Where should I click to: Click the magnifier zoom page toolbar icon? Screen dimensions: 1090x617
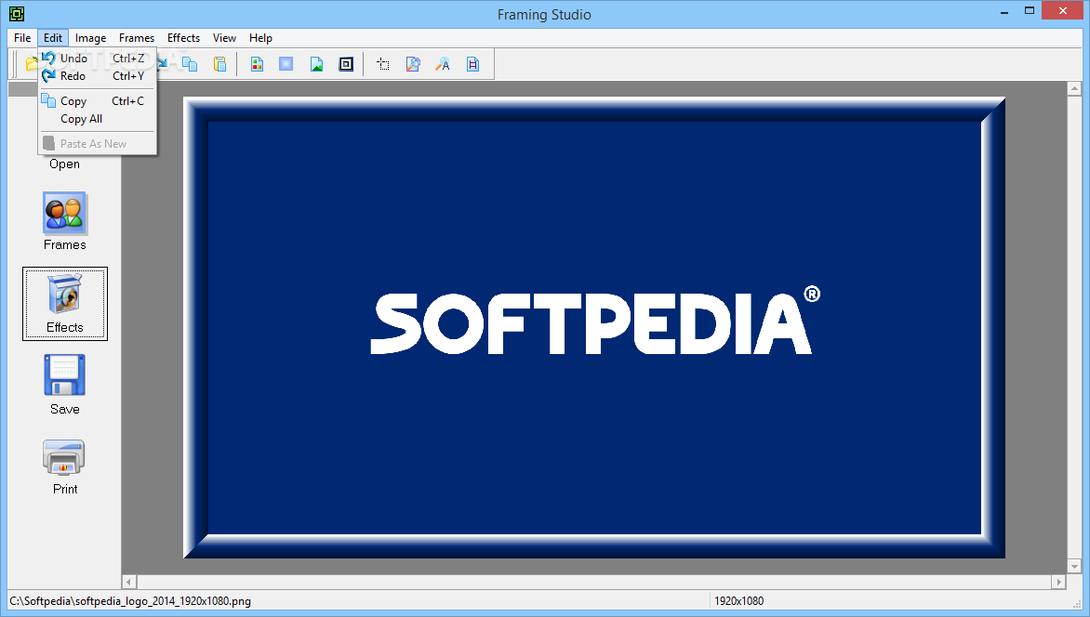pos(413,65)
